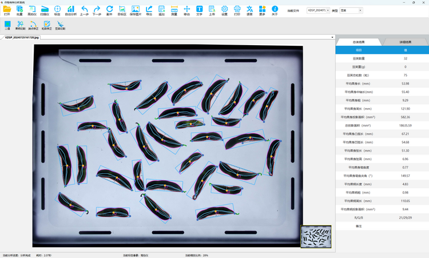429x258 pixels.
Task: Switch to the 详细结果 tab
Action: point(405,42)
